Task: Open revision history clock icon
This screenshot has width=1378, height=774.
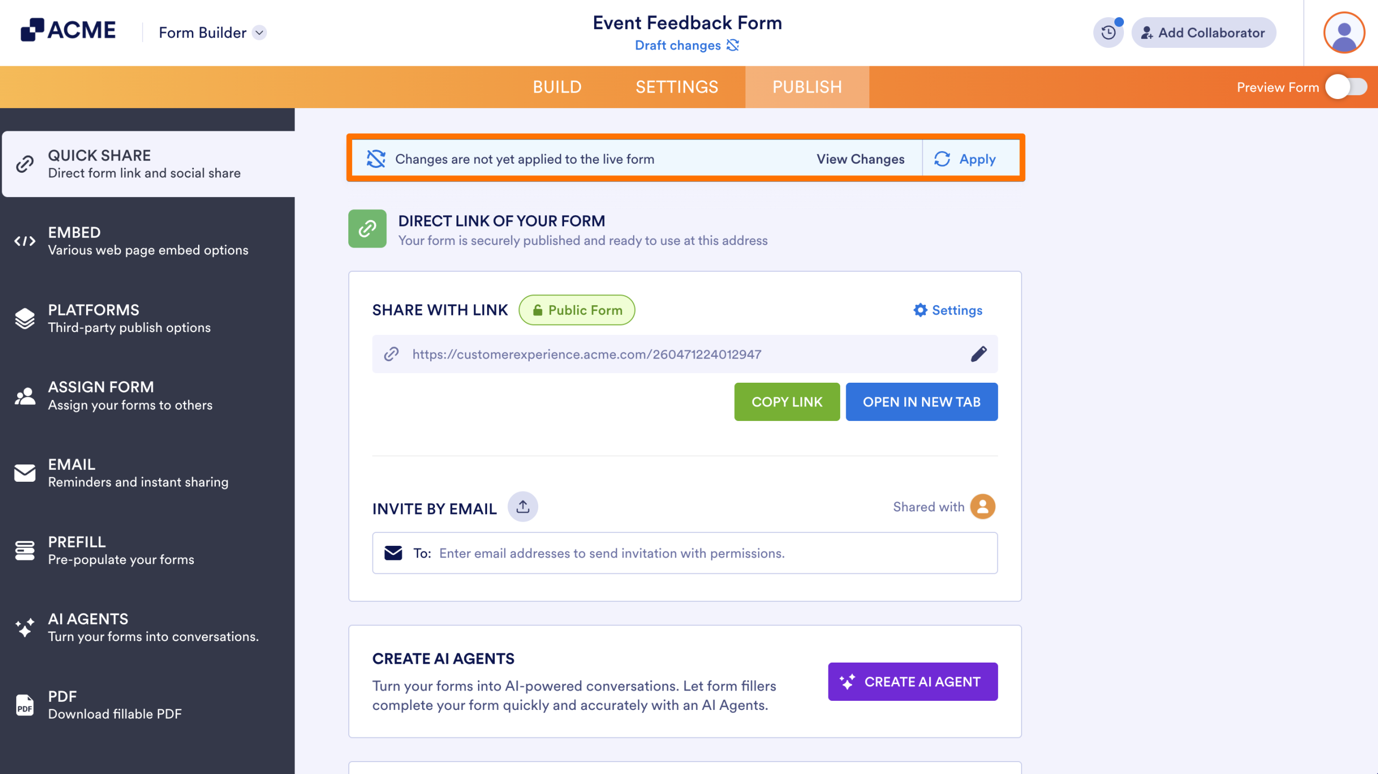Action: (x=1108, y=32)
